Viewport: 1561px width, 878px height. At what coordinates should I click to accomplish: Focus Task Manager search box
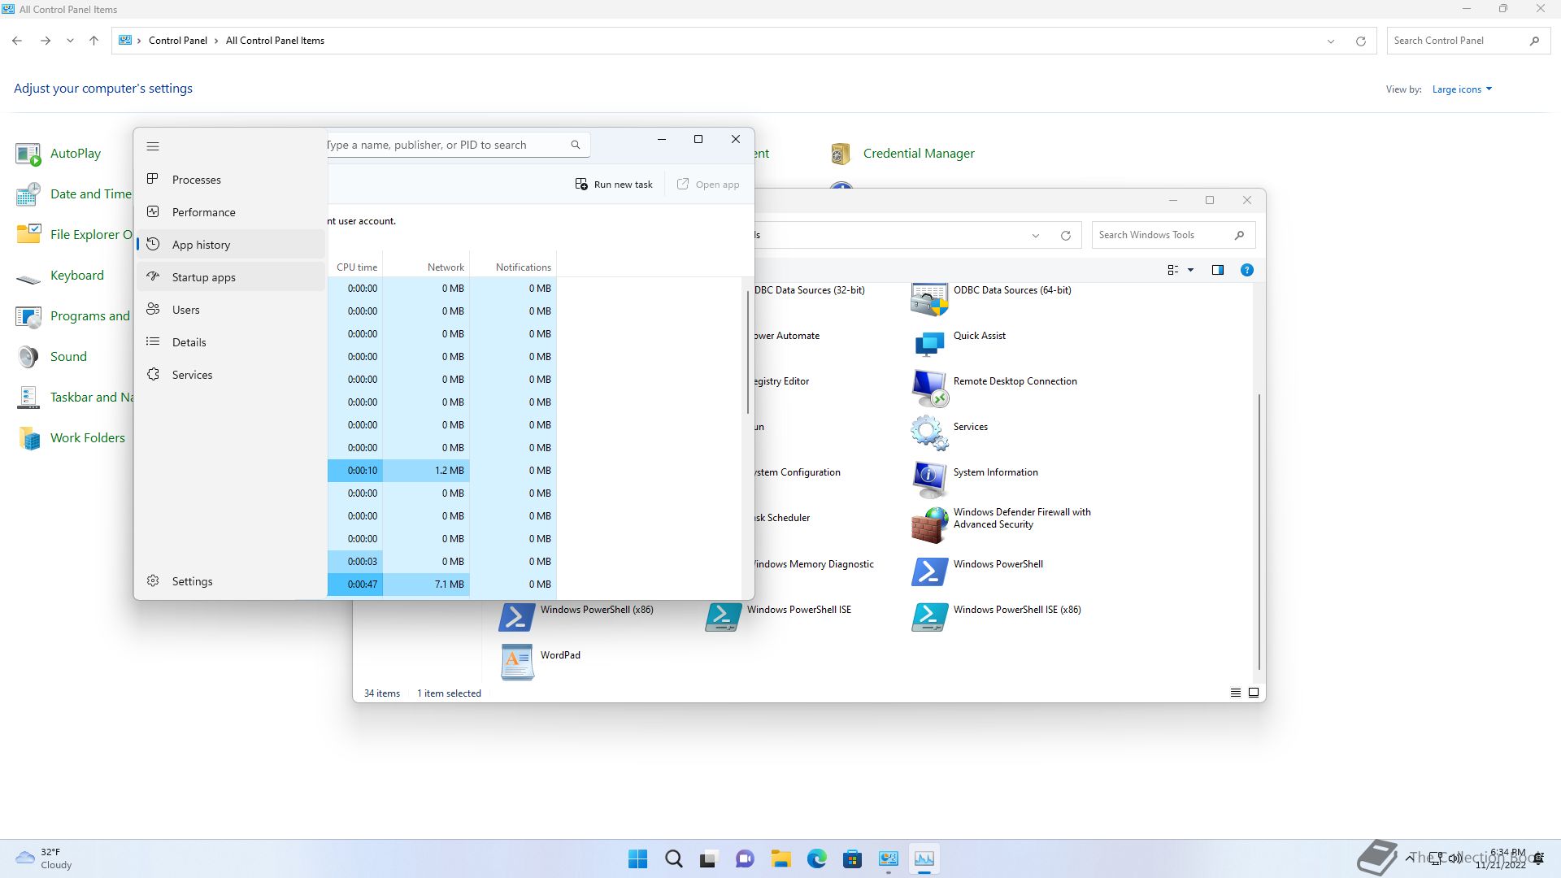[x=458, y=145]
